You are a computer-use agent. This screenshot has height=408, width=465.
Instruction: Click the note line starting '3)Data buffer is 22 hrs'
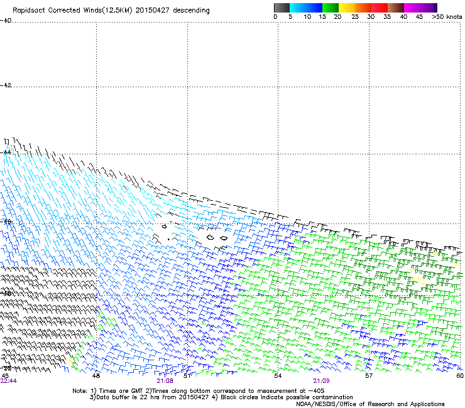[221, 397]
